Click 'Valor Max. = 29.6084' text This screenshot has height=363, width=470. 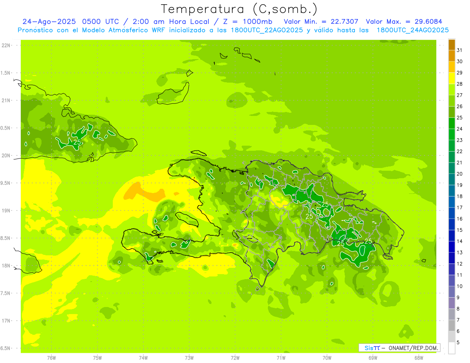pos(404,22)
